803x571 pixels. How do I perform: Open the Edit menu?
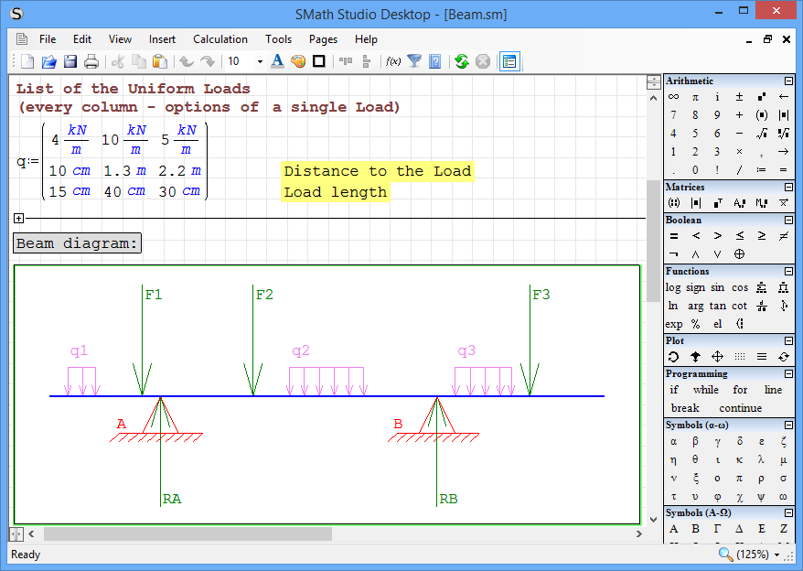coord(82,39)
